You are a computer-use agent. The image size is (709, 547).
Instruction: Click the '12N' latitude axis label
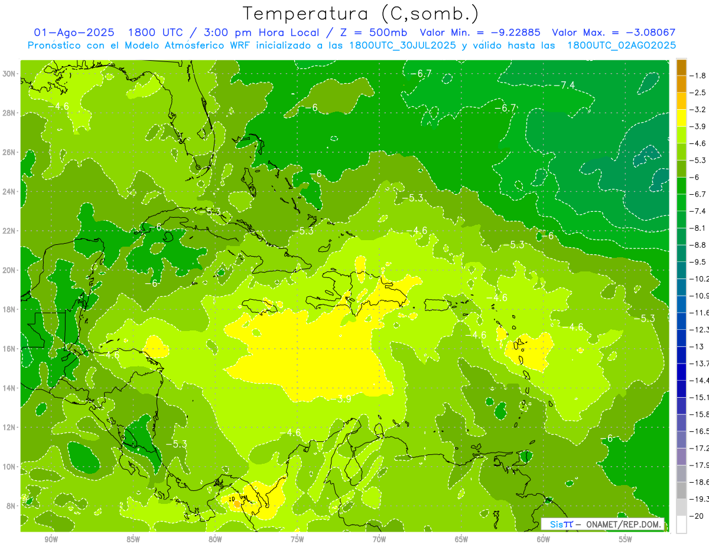(10, 427)
